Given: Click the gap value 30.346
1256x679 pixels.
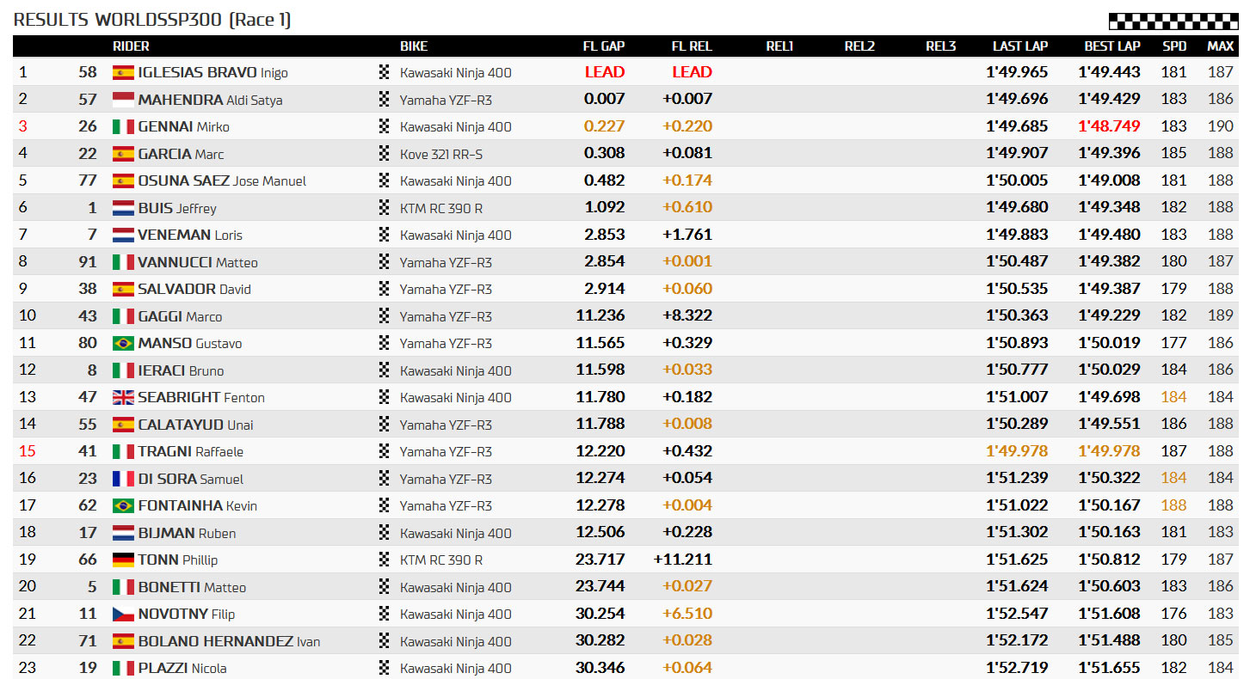Looking at the screenshot, I should [600, 668].
